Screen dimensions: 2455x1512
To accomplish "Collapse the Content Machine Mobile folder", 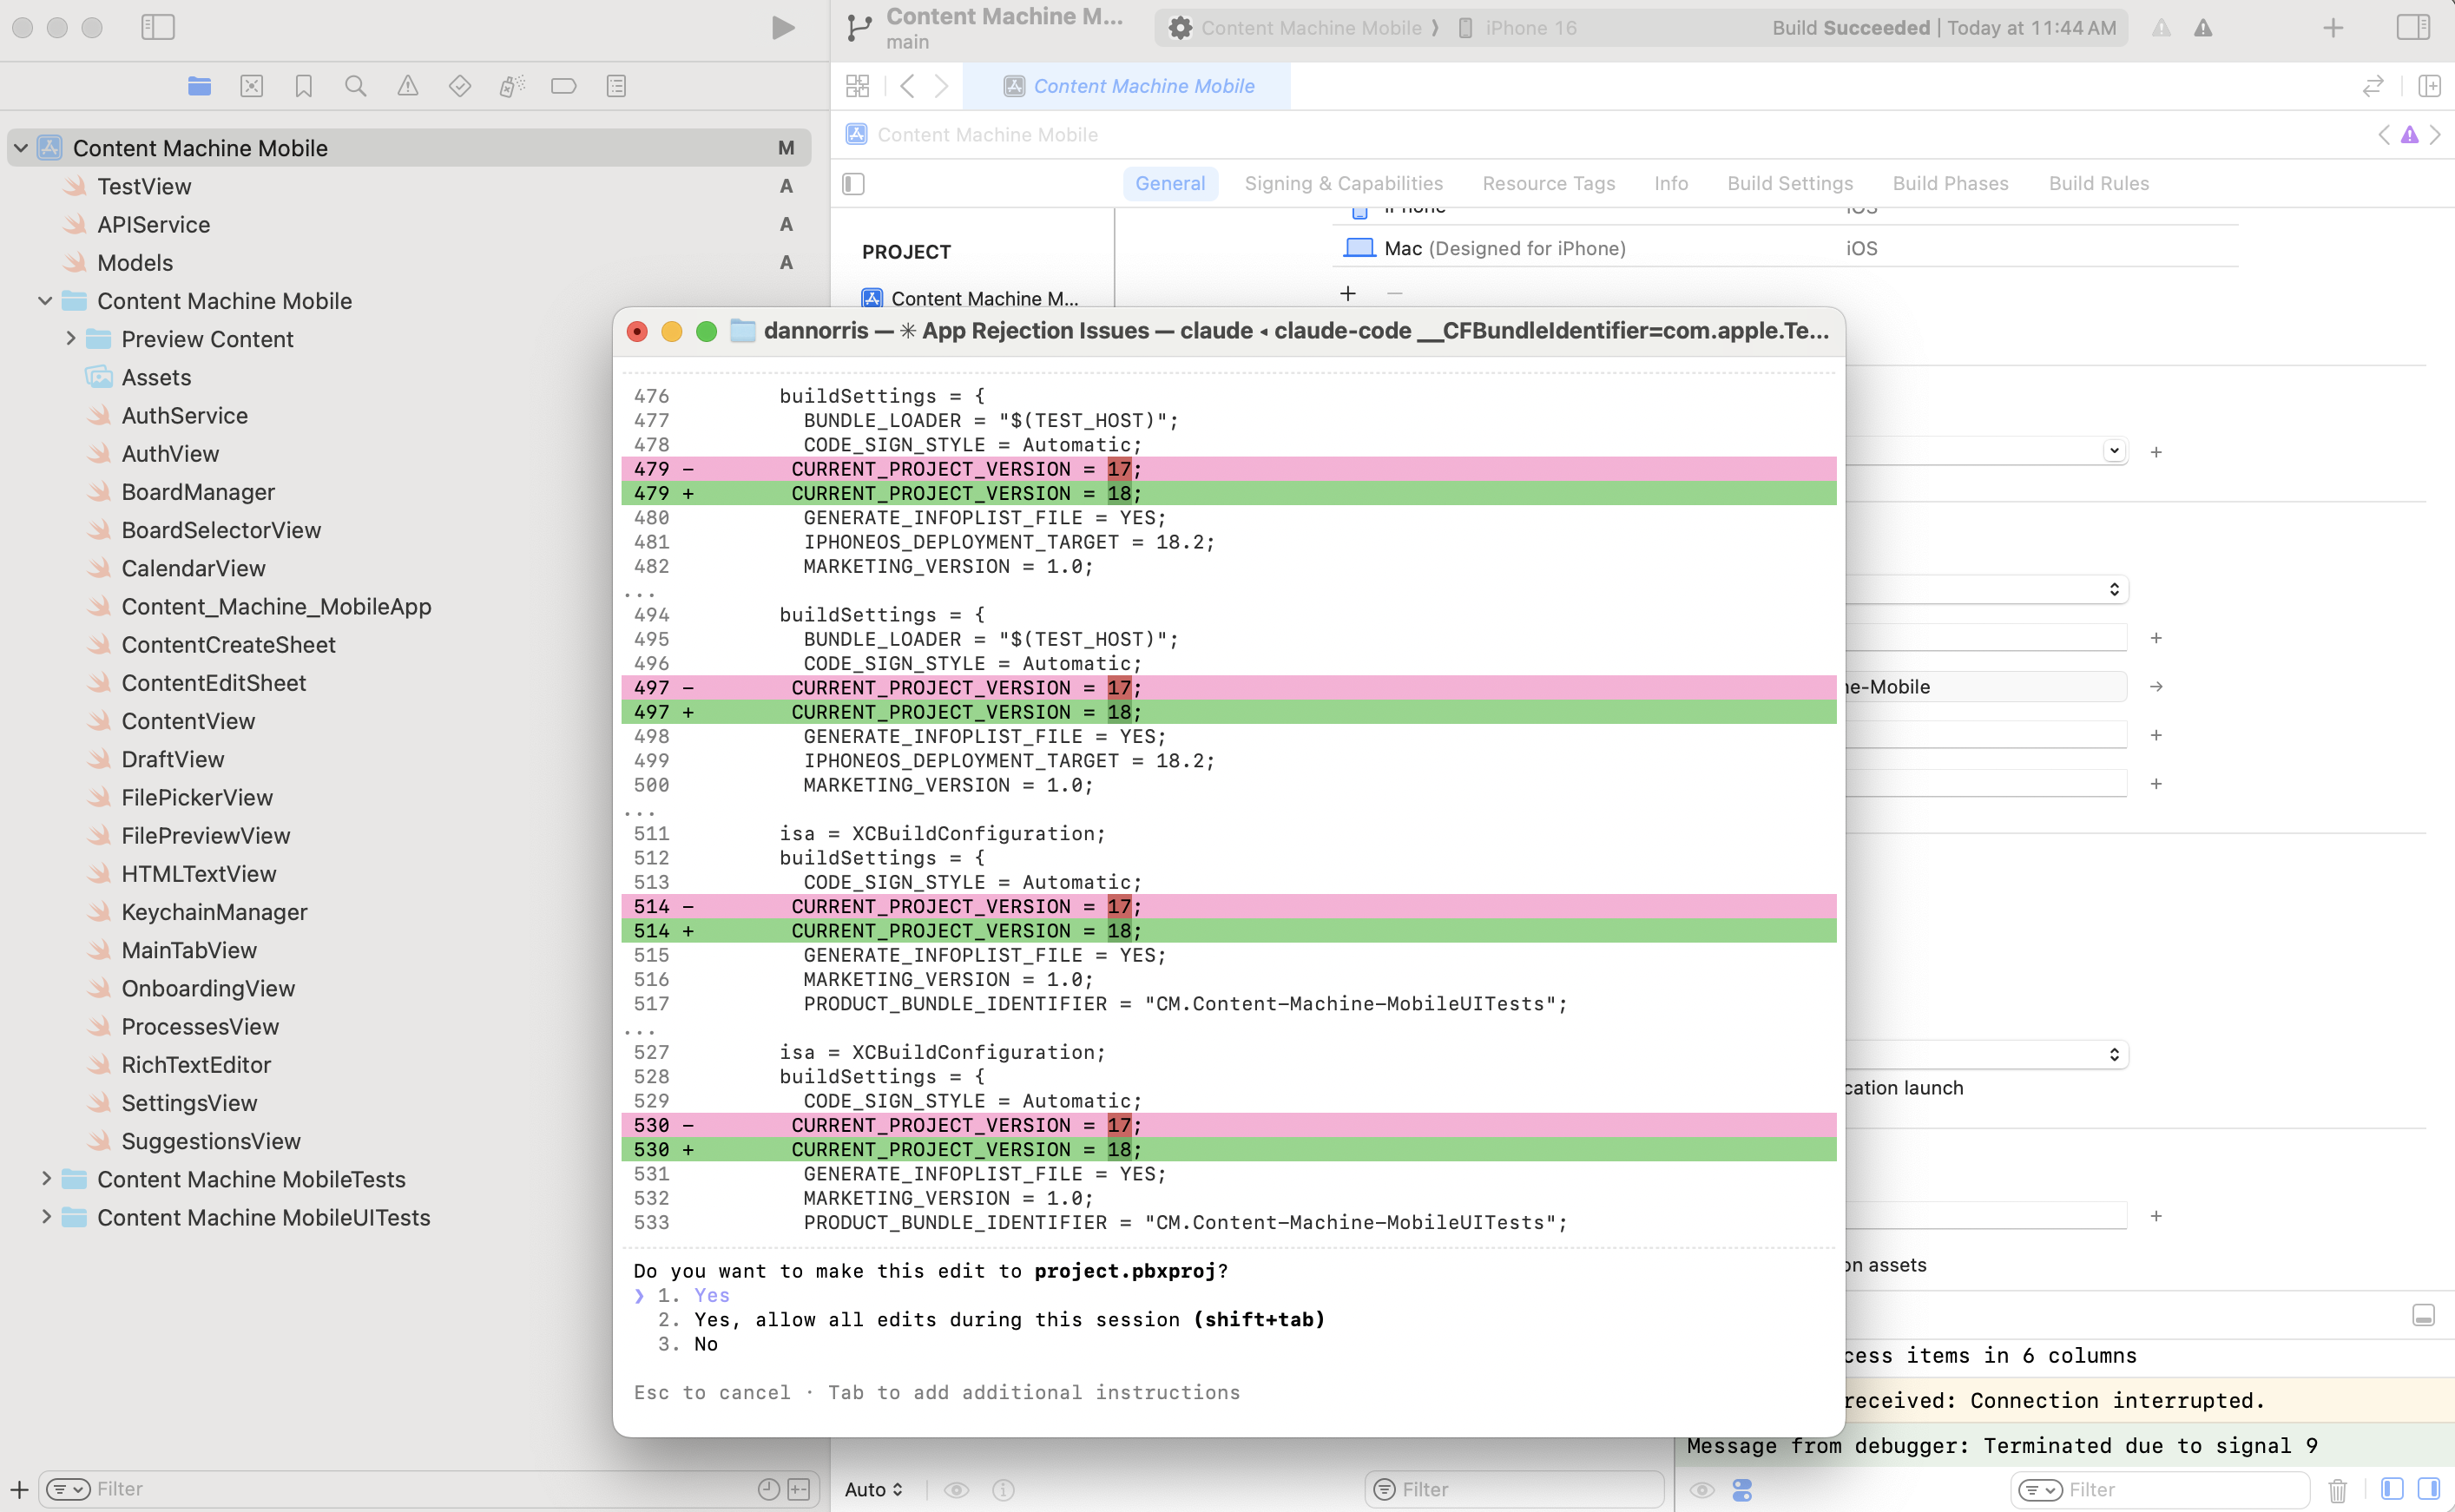I will point(46,301).
